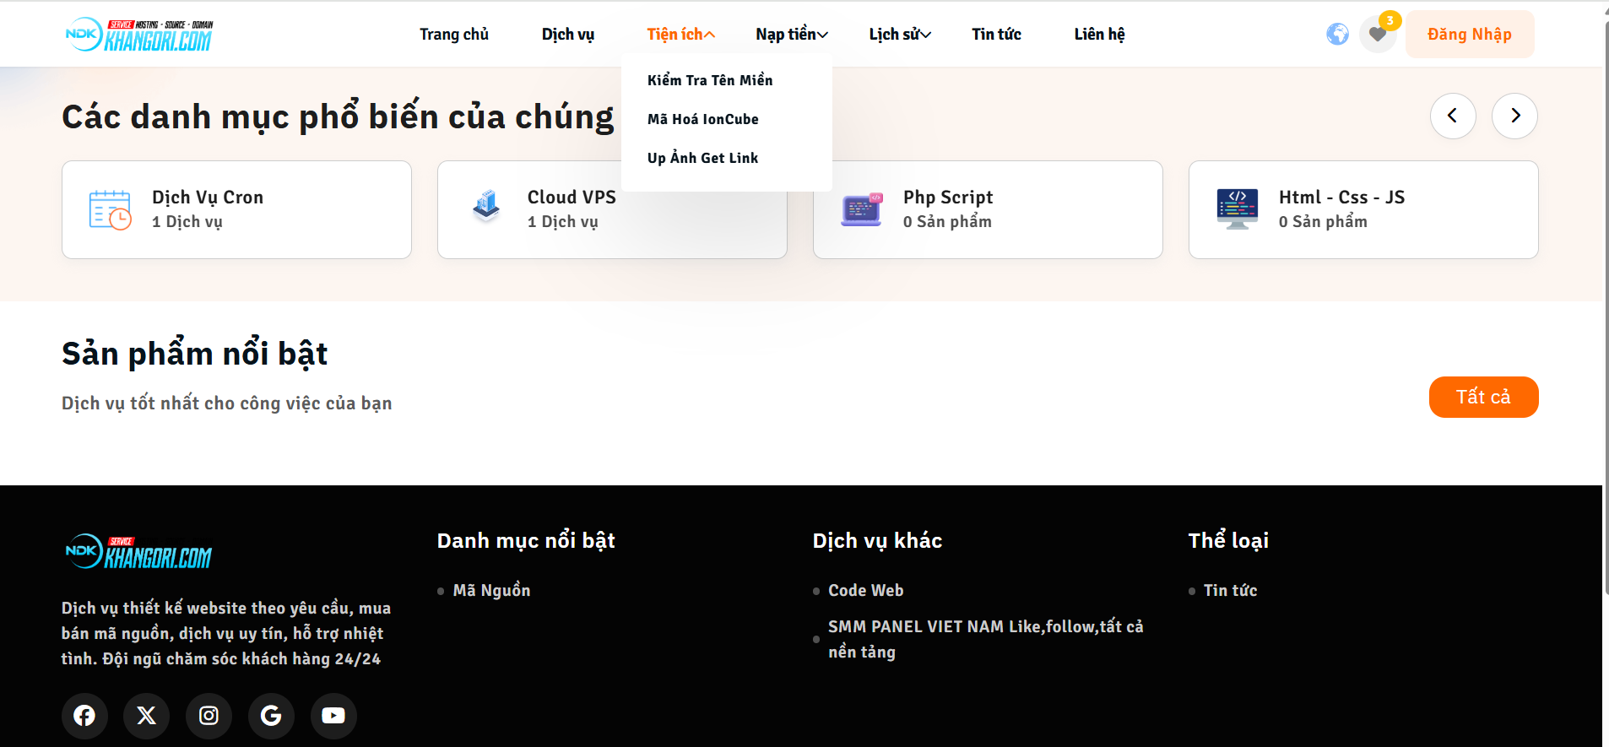Click the globe language icon
The height and width of the screenshot is (747, 1609).
pos(1337,35)
